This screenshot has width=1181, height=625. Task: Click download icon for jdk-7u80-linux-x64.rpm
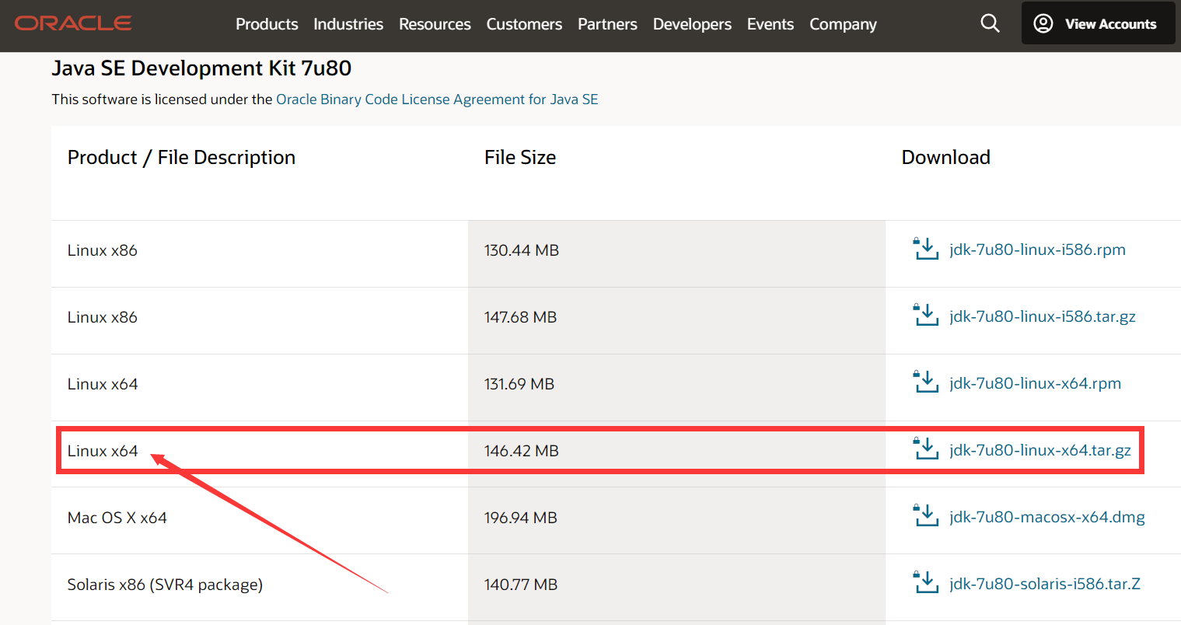coord(925,382)
